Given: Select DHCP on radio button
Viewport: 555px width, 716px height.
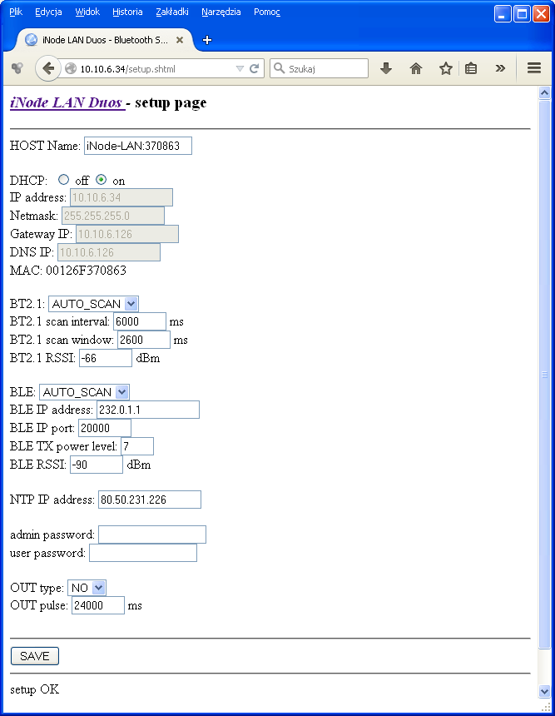Looking at the screenshot, I should [x=101, y=180].
